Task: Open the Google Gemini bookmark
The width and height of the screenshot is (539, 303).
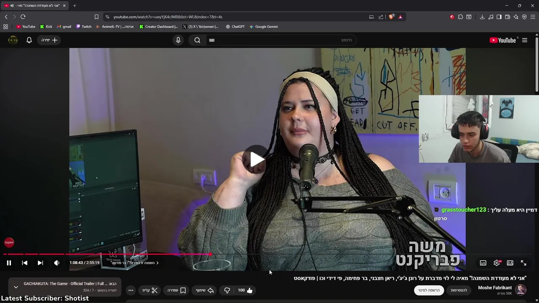Action: pos(263,27)
